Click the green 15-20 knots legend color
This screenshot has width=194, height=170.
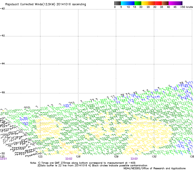coord(138,3)
